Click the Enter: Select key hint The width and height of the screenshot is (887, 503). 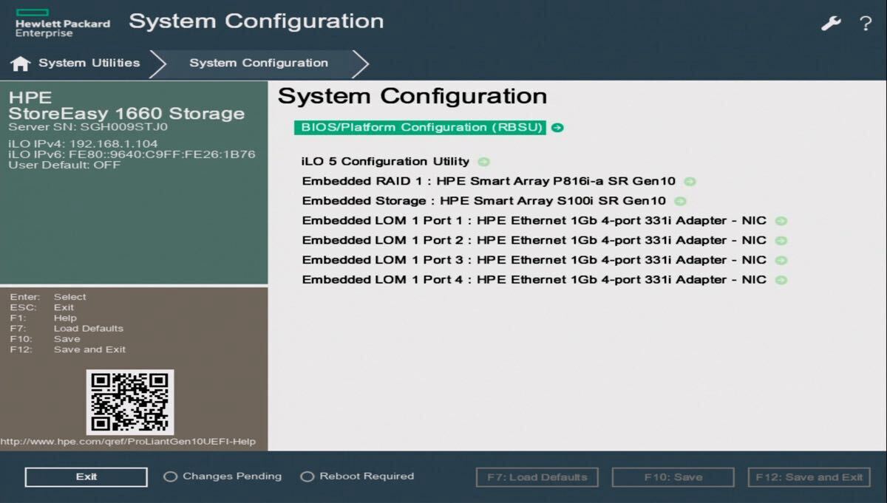pyautogui.click(x=48, y=297)
